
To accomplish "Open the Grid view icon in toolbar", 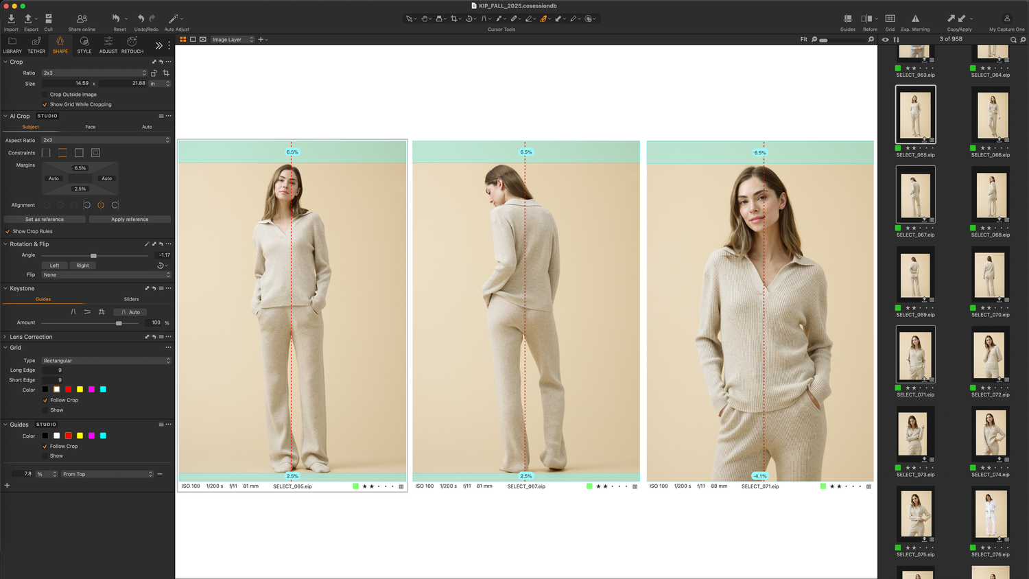I will pyautogui.click(x=890, y=19).
